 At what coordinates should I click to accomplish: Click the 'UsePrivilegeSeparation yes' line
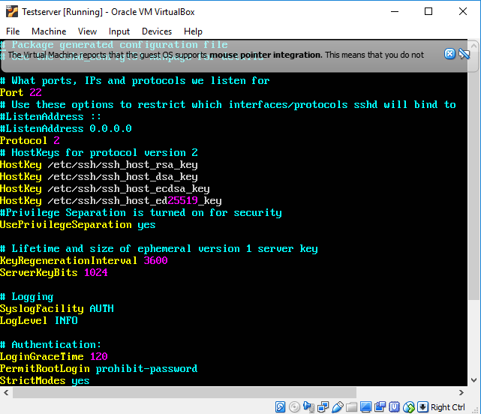(78, 225)
